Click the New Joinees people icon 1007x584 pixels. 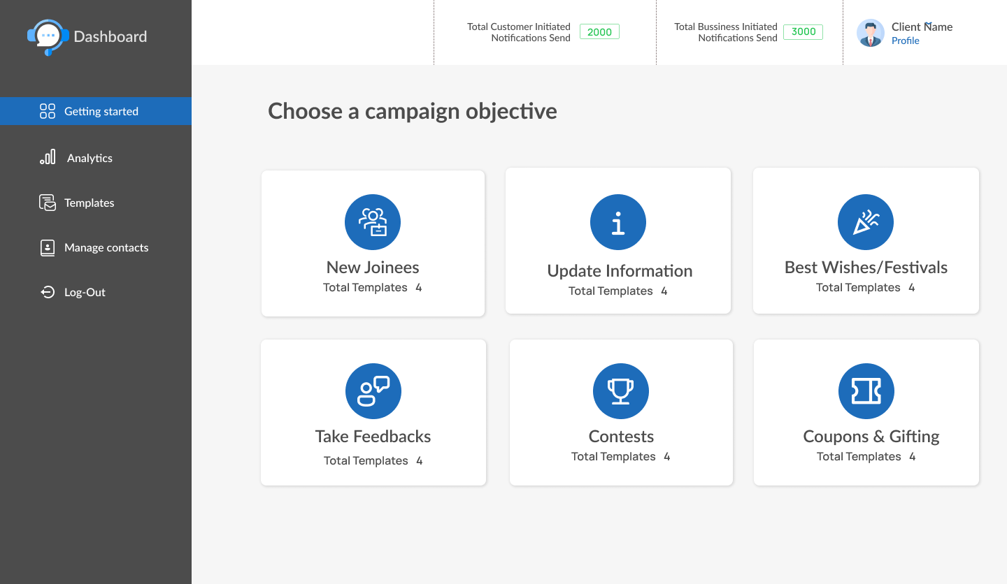[x=373, y=222]
